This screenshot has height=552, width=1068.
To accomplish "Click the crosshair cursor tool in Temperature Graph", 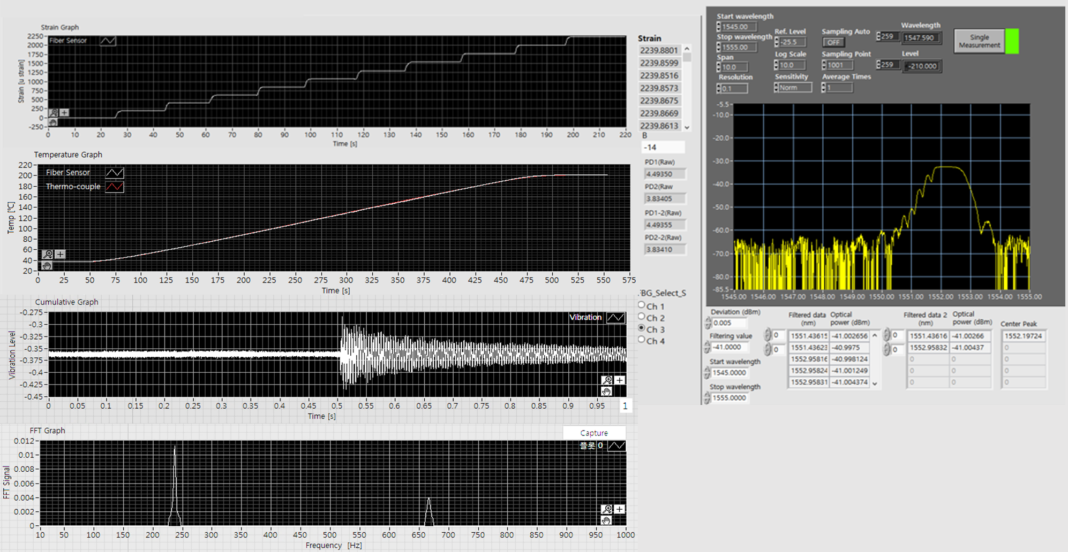I will (60, 255).
